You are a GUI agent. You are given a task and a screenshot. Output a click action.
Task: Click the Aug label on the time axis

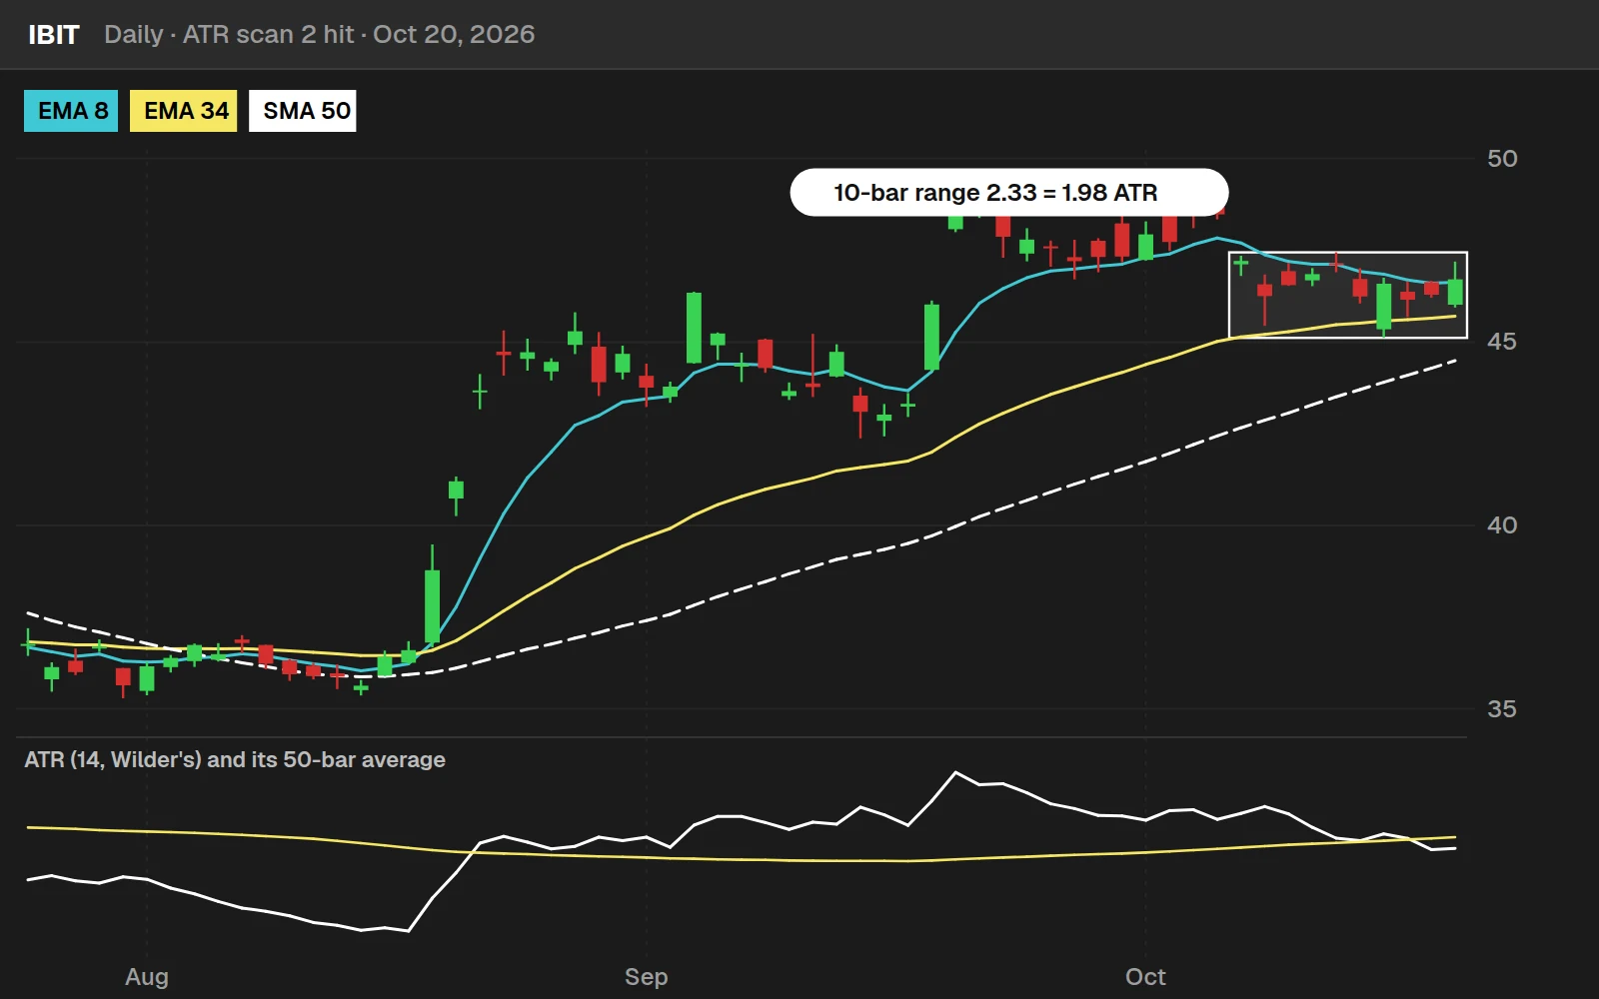click(x=147, y=977)
